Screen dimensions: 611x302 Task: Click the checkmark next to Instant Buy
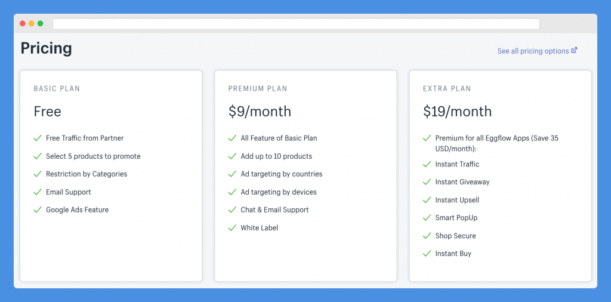pos(427,253)
